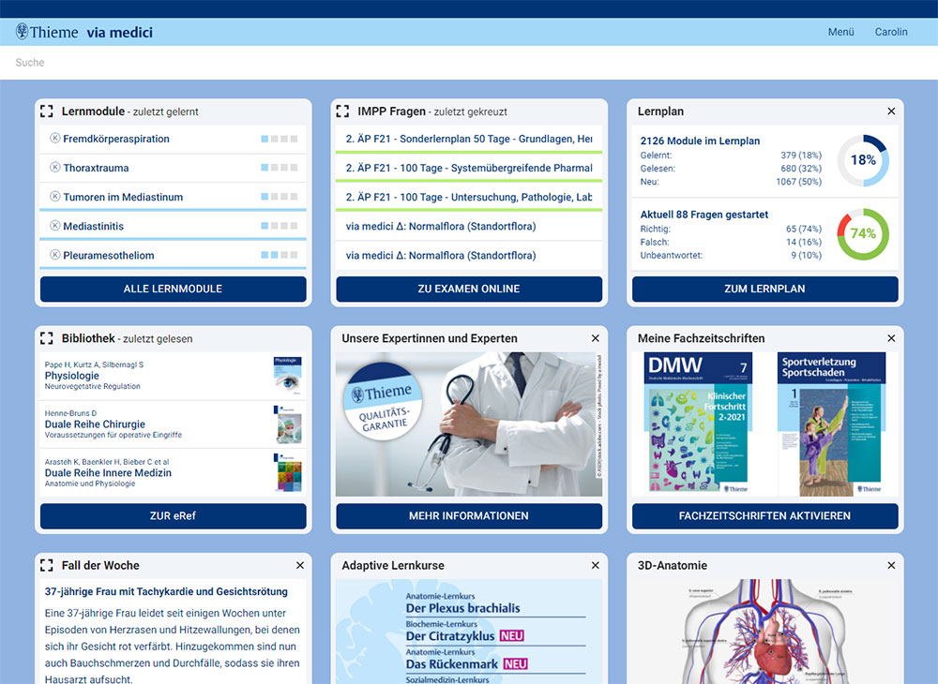This screenshot has height=684, width=938.
Task: Click the ZUM LERNPLAN button
Action: [x=764, y=289]
